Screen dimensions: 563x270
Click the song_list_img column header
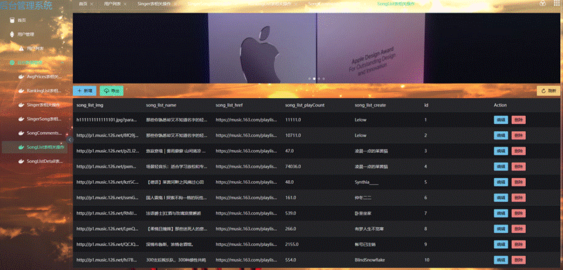(x=90, y=105)
